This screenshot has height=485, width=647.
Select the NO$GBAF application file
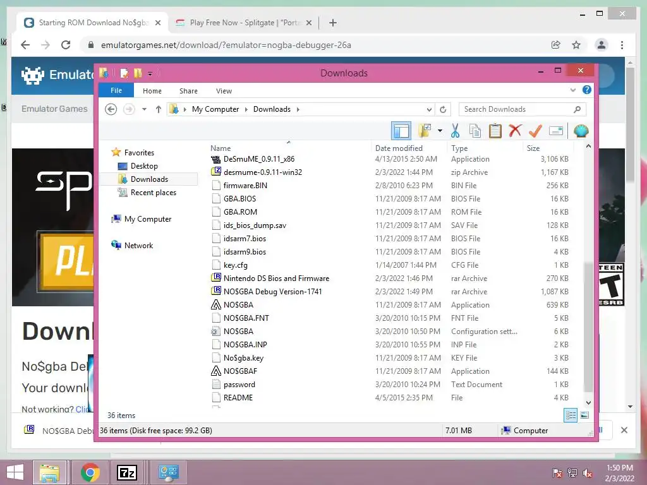pyautogui.click(x=240, y=371)
